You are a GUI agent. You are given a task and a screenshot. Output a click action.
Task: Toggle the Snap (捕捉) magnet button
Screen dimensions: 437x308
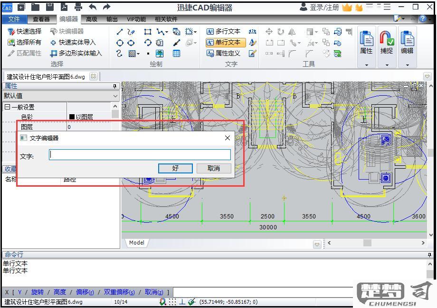click(387, 42)
